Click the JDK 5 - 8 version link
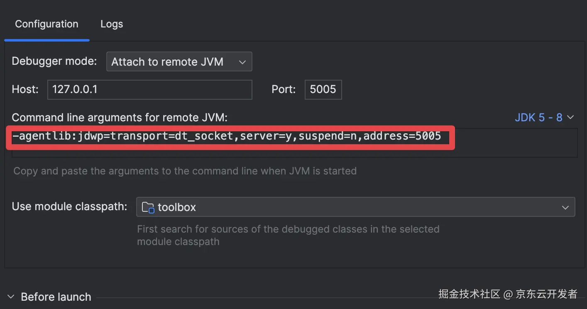 pyautogui.click(x=538, y=118)
